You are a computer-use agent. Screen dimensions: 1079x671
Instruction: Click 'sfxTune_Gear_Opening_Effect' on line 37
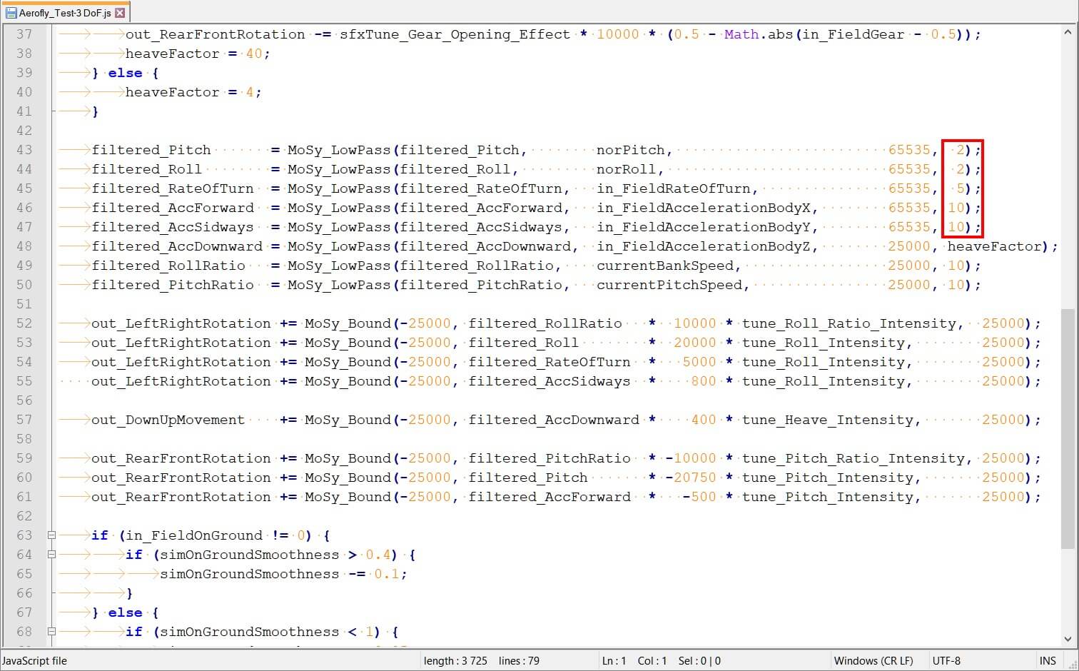click(455, 34)
